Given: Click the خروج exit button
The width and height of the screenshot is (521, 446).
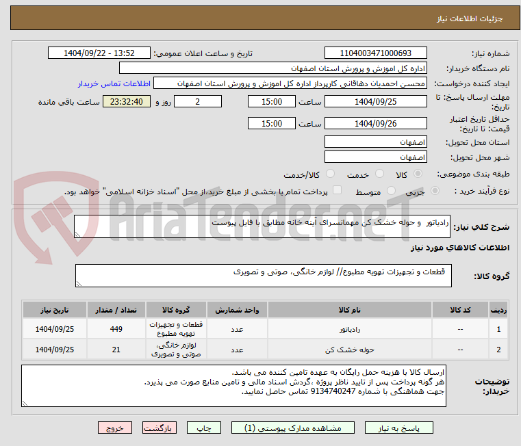Looking at the screenshot, I should pyautogui.click(x=115, y=428).
